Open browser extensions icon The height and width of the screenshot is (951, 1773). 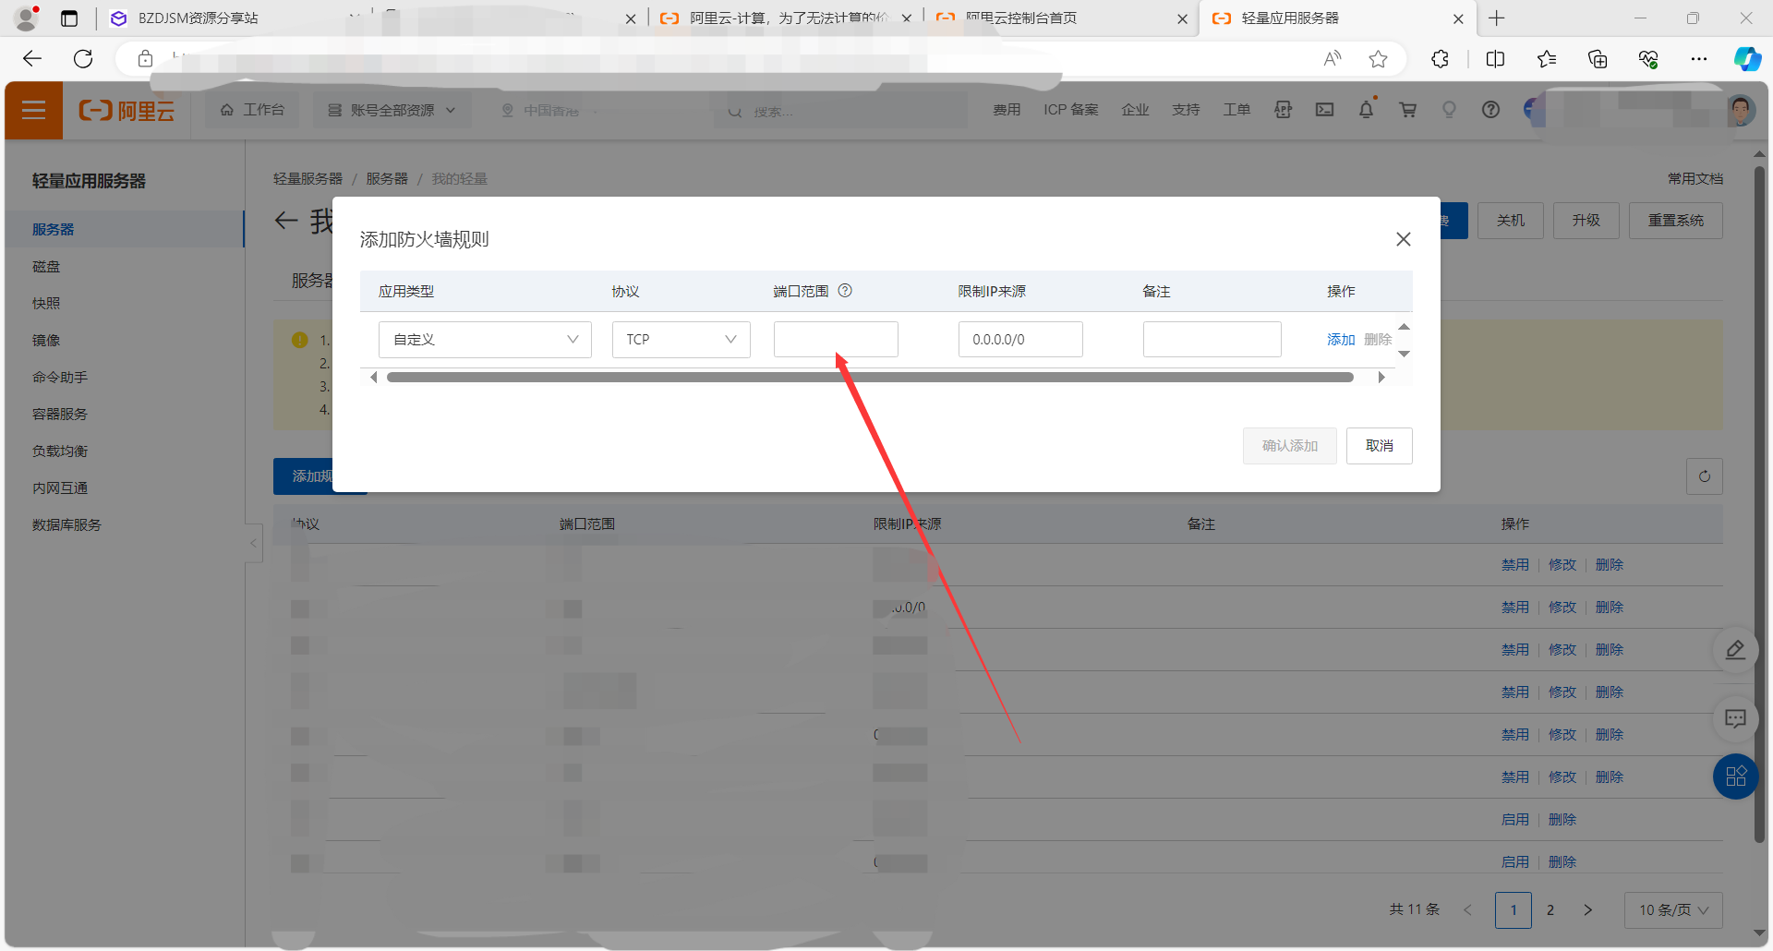click(1440, 59)
